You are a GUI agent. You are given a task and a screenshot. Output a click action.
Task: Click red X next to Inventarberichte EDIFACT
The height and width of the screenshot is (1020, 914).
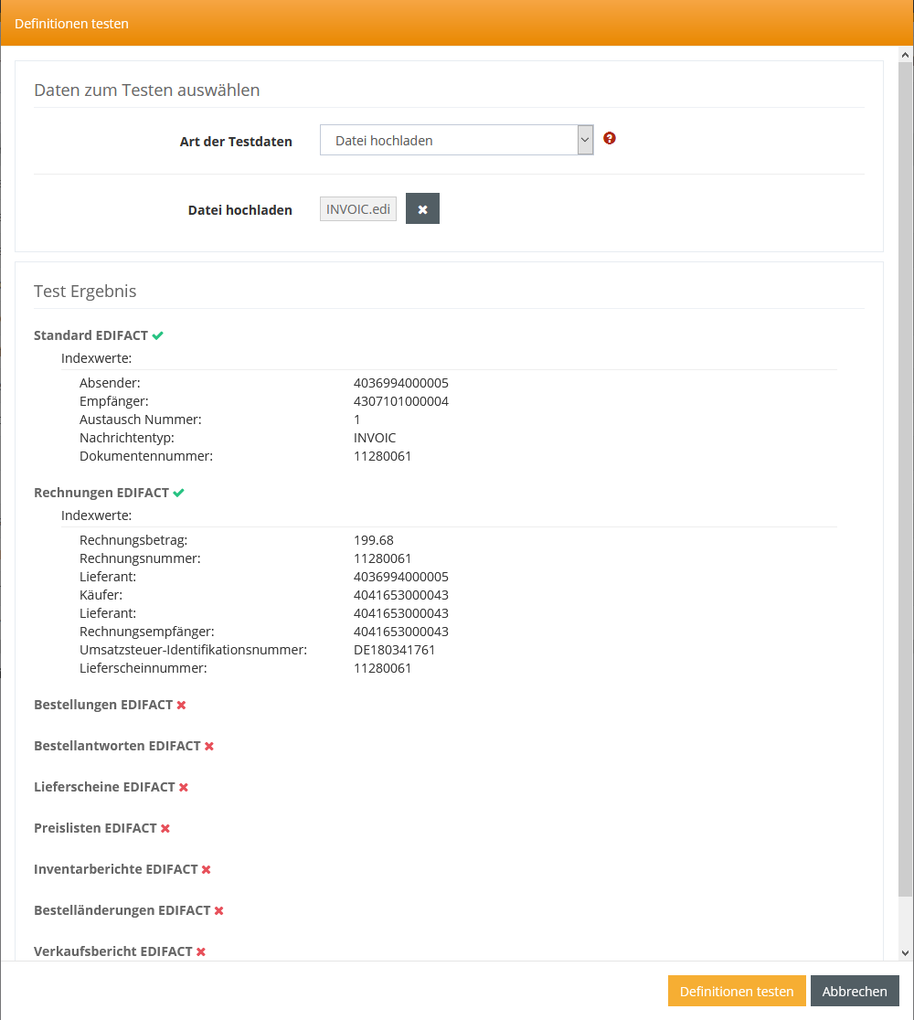click(x=207, y=869)
